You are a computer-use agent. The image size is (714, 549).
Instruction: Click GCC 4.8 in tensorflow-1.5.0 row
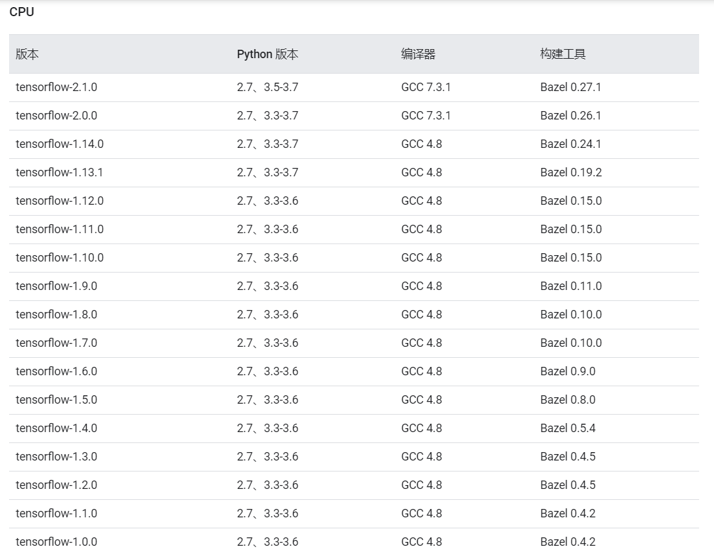pos(422,400)
